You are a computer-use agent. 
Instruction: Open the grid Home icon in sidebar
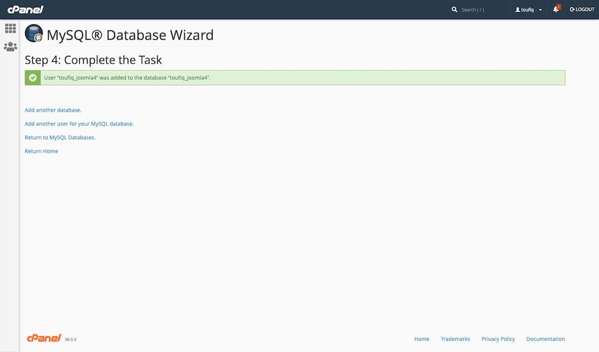pyautogui.click(x=10, y=28)
